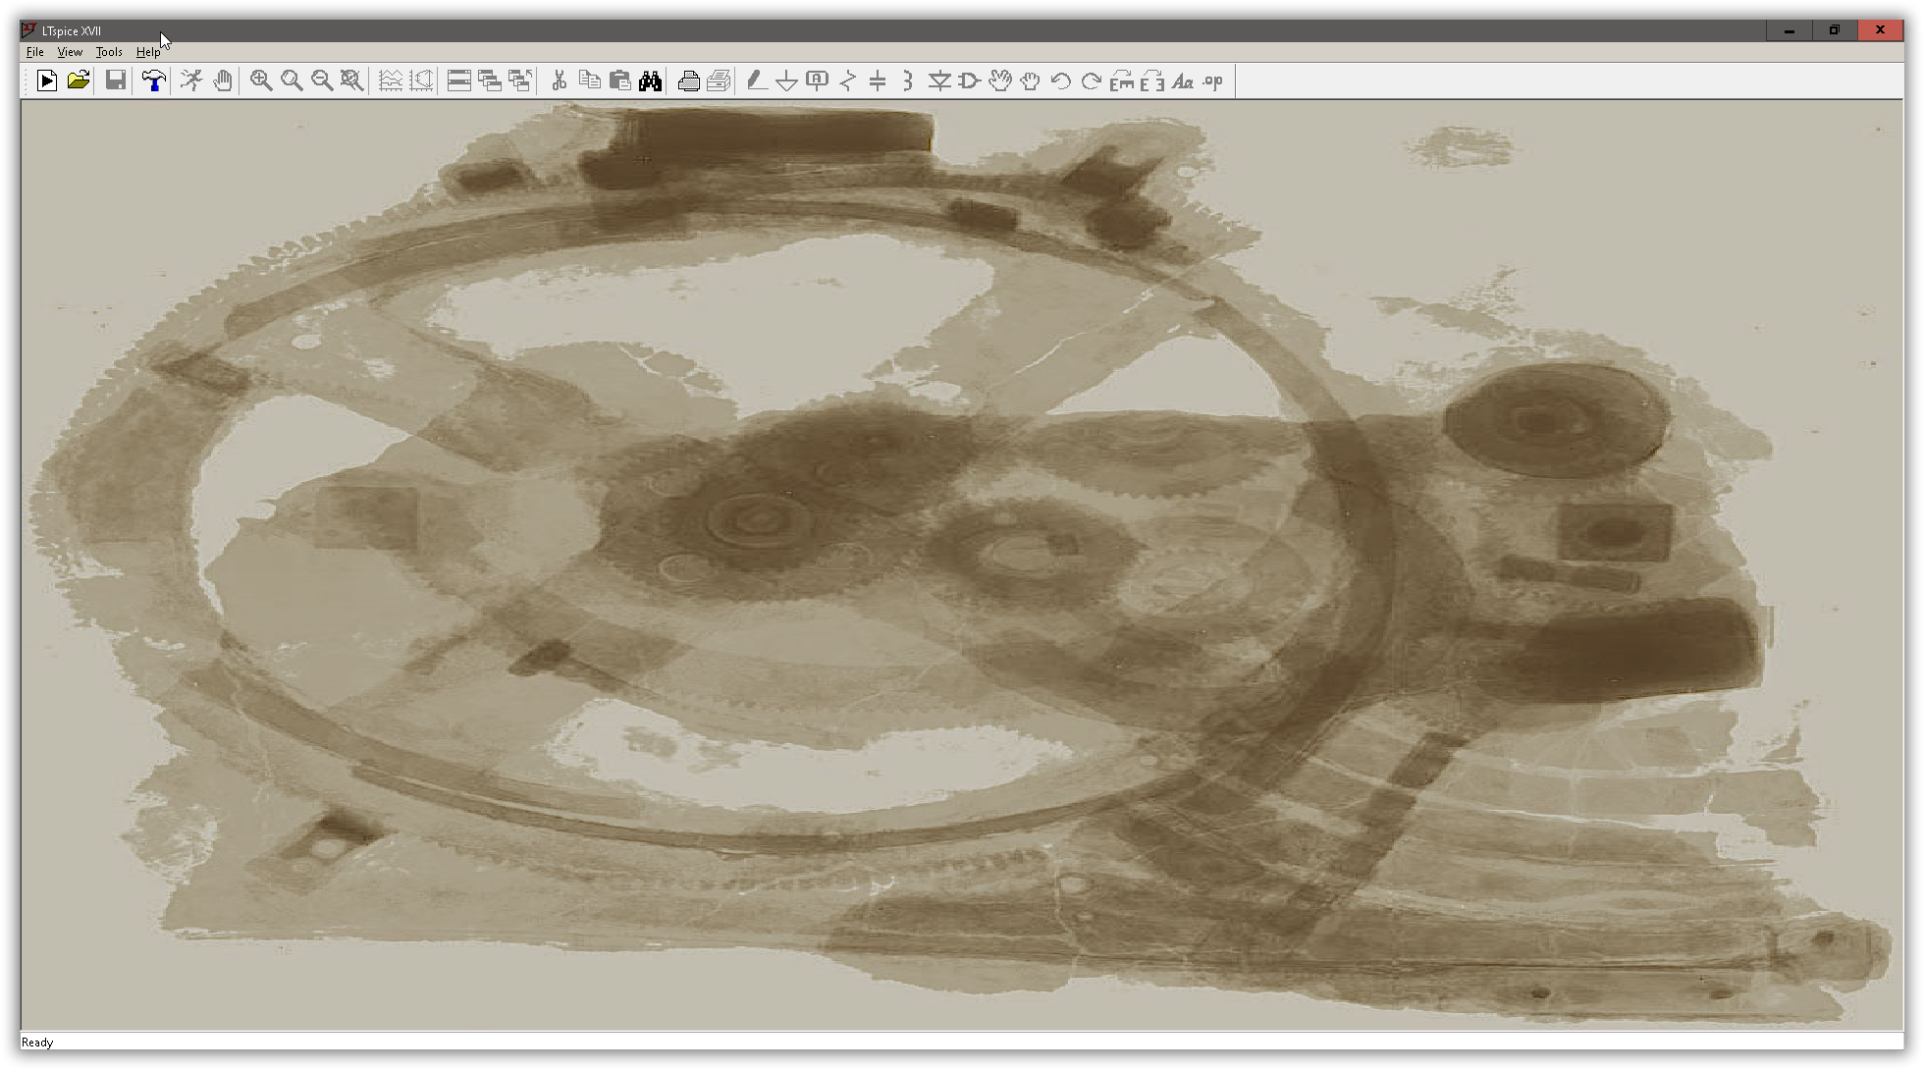Restore down the LTspice window
Image resolution: width=1924 pixels, height=1070 pixels.
[1835, 30]
